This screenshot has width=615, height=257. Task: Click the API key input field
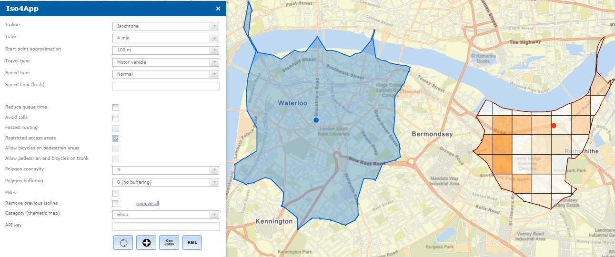point(166,227)
